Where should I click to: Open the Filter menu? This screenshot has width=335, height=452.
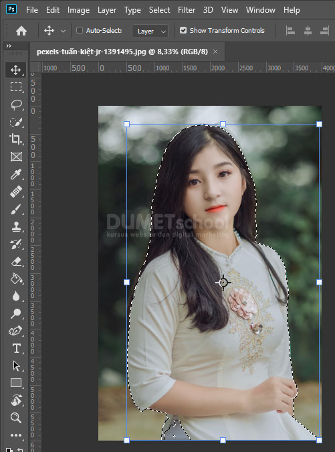[187, 10]
